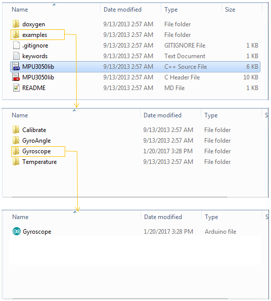Select the GyroAngle folder

(x=32, y=141)
